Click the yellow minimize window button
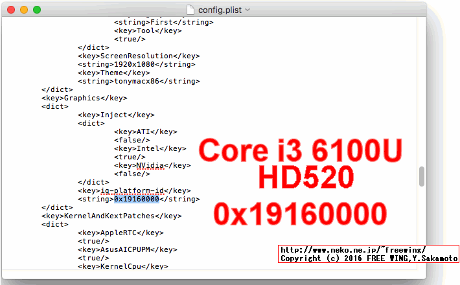 click(24, 10)
